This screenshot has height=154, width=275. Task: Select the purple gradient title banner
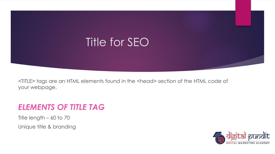tap(137, 41)
